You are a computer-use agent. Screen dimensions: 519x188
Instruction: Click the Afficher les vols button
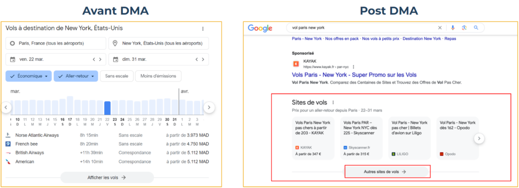pos(107,177)
